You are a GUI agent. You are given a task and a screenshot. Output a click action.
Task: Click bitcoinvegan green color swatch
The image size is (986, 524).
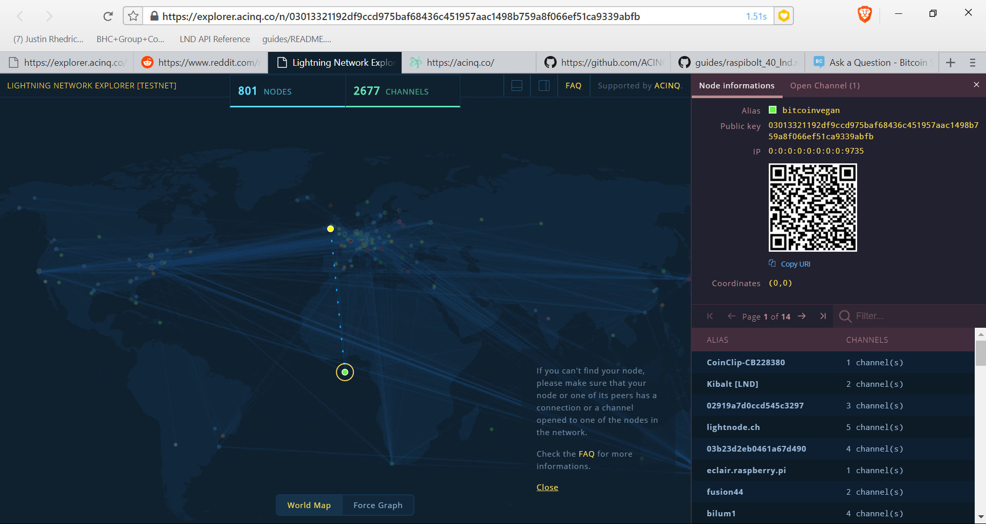click(772, 110)
